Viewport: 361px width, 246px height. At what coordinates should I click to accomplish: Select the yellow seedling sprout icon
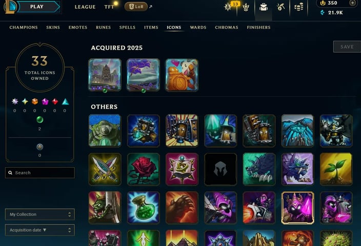336,169
